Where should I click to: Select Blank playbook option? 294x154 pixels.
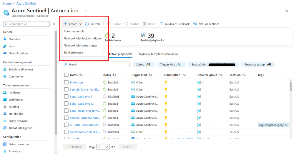click(x=73, y=53)
